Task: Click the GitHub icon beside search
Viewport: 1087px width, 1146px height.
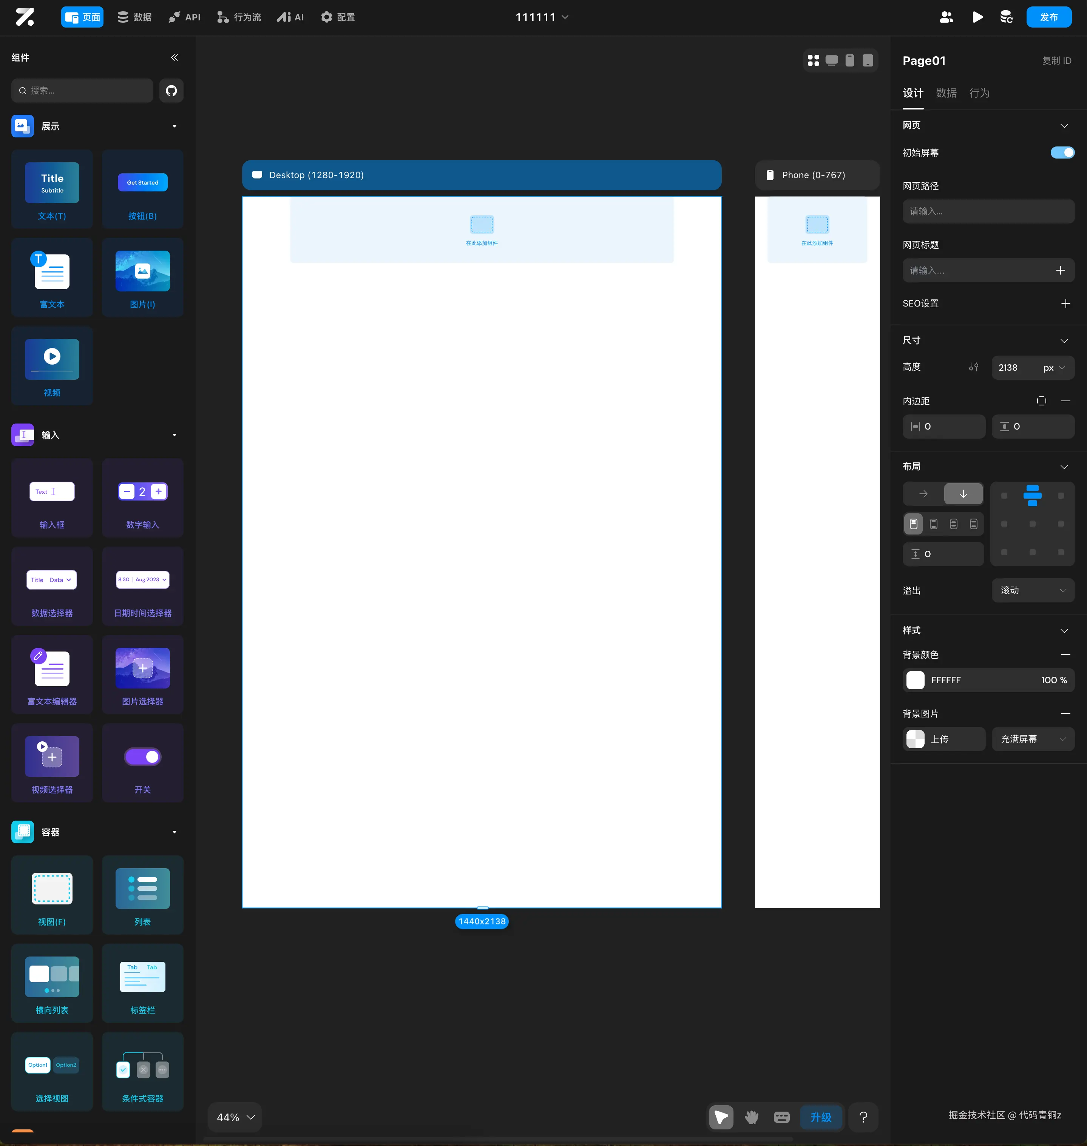Action: pyautogui.click(x=171, y=90)
